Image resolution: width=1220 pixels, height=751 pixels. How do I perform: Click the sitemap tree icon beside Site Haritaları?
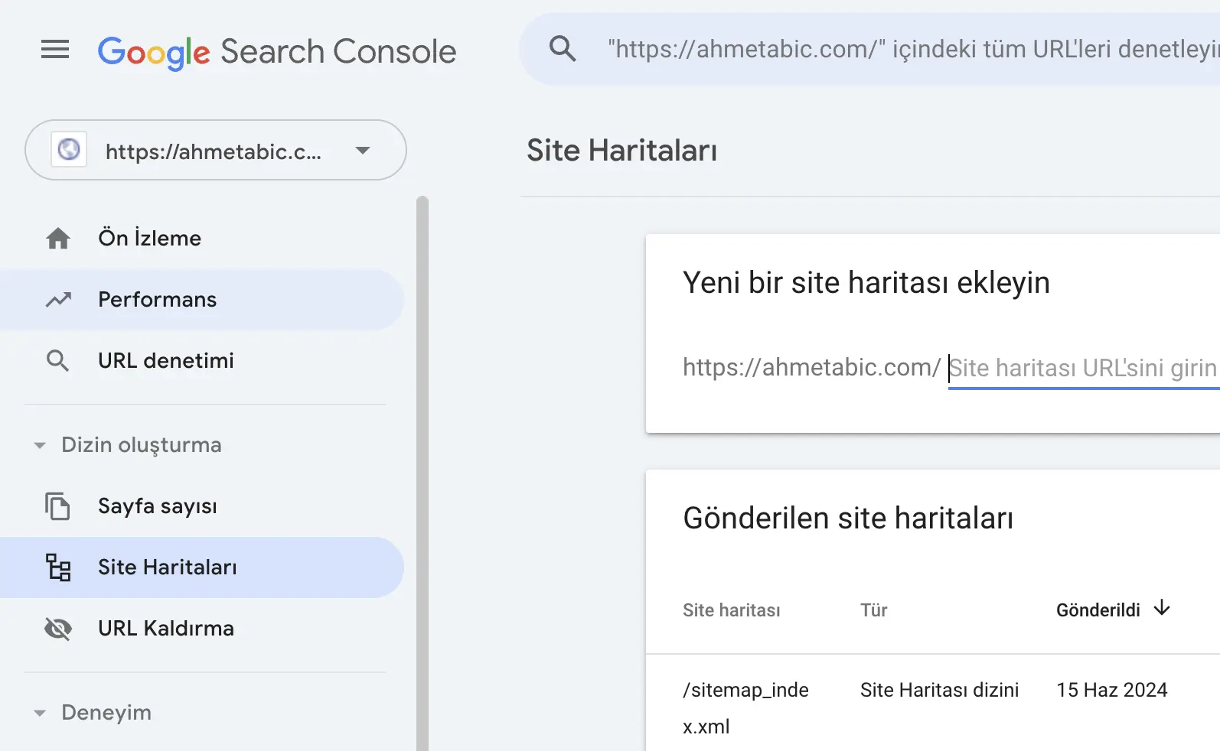58,567
